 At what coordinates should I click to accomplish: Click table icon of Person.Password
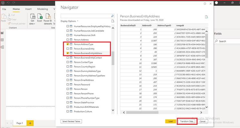[x=71, y=85]
